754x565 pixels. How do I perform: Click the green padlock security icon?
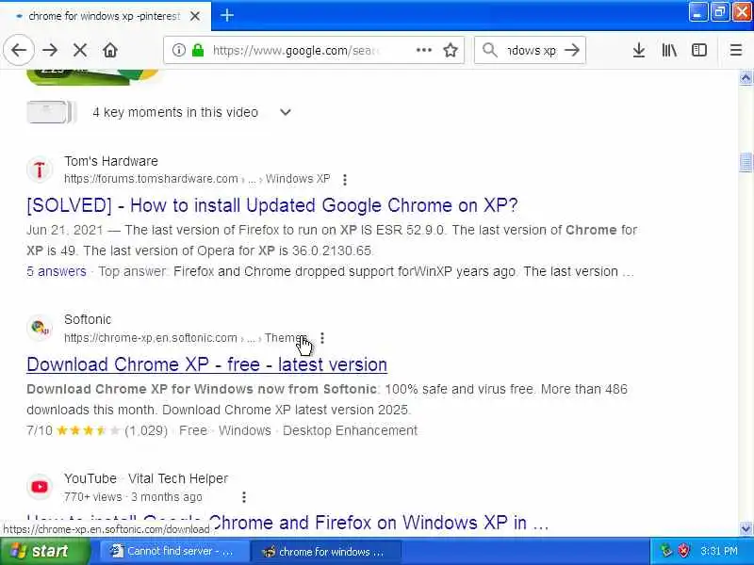[x=198, y=50]
